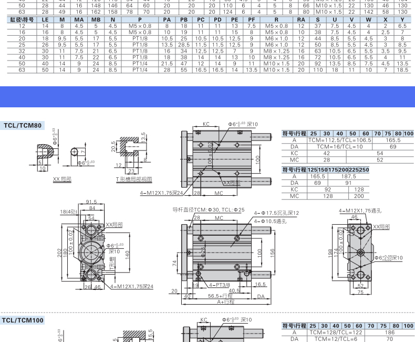Click the 250 stroke column header
Screen dimensions: 415x342
[364, 169]
